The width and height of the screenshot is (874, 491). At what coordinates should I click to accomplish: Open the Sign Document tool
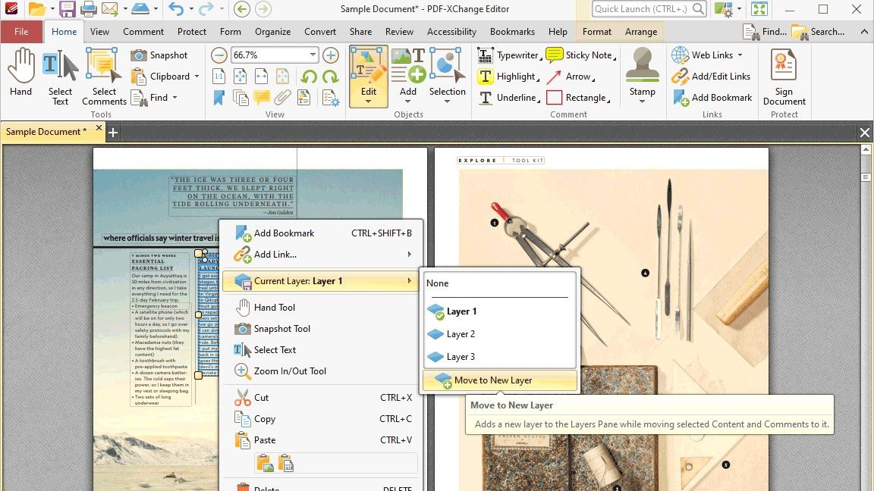pos(784,76)
